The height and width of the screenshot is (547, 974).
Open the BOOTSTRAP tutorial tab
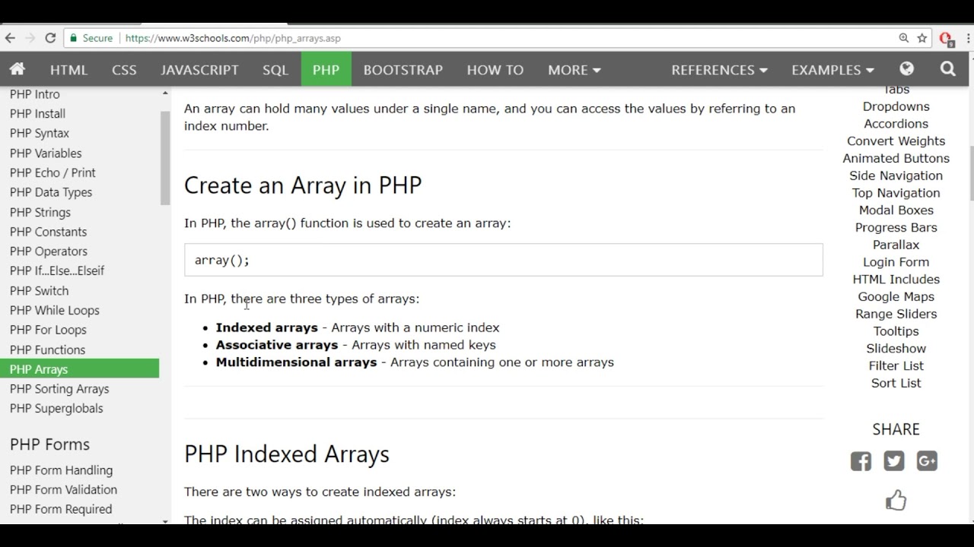403,69
